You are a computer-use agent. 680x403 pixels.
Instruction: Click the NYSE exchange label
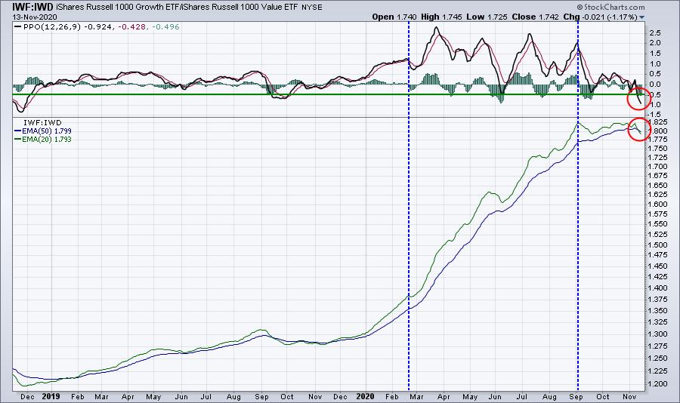coord(313,7)
